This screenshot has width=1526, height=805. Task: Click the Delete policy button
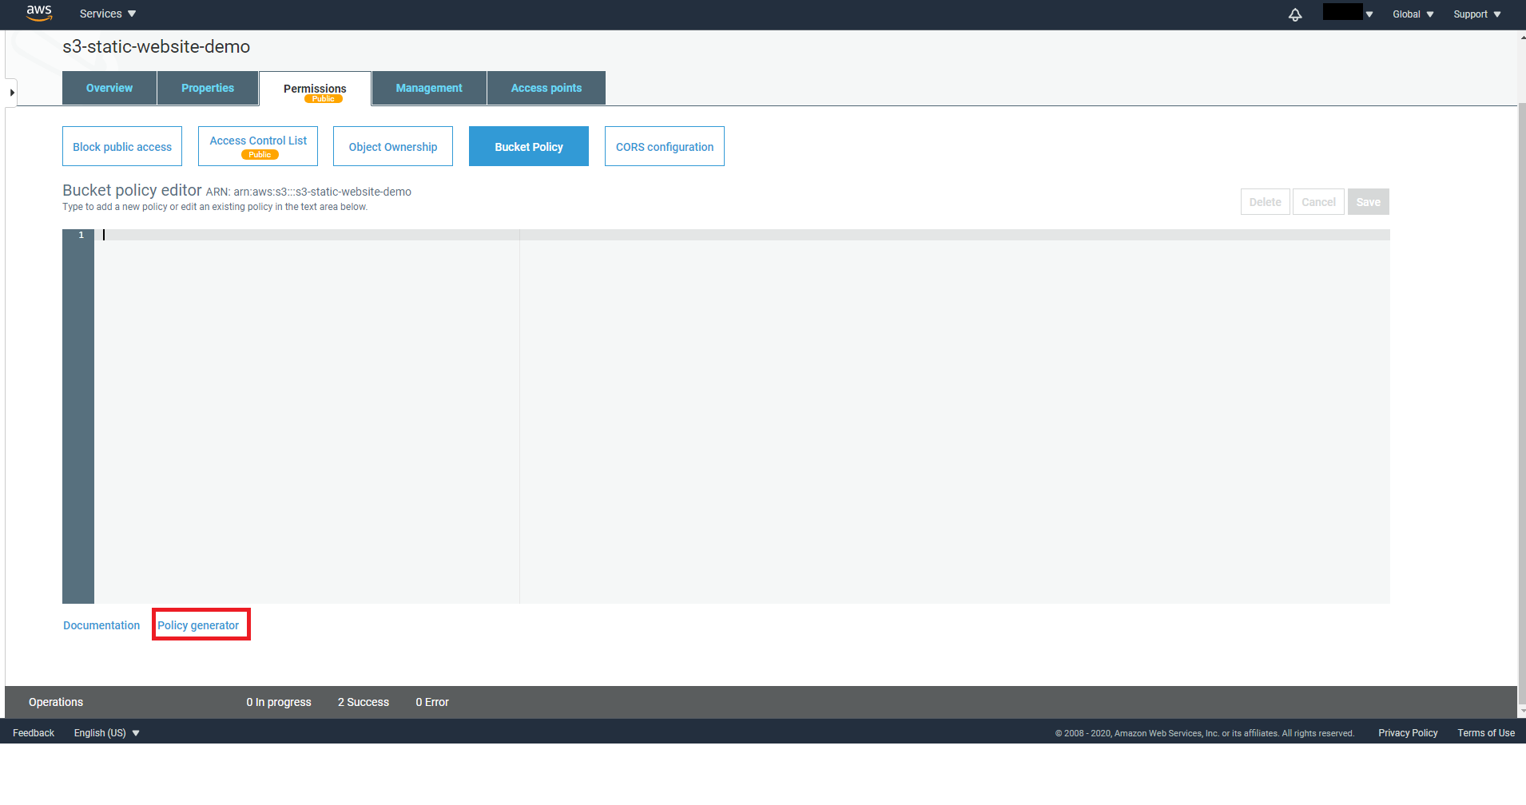click(x=1265, y=202)
